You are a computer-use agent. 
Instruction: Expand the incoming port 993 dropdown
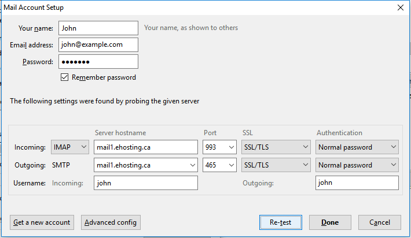(219, 147)
